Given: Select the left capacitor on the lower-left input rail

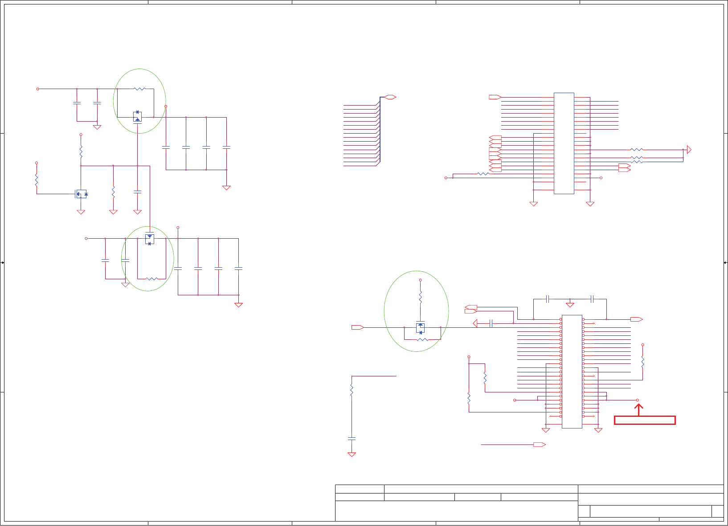Looking at the screenshot, I should (x=105, y=260).
